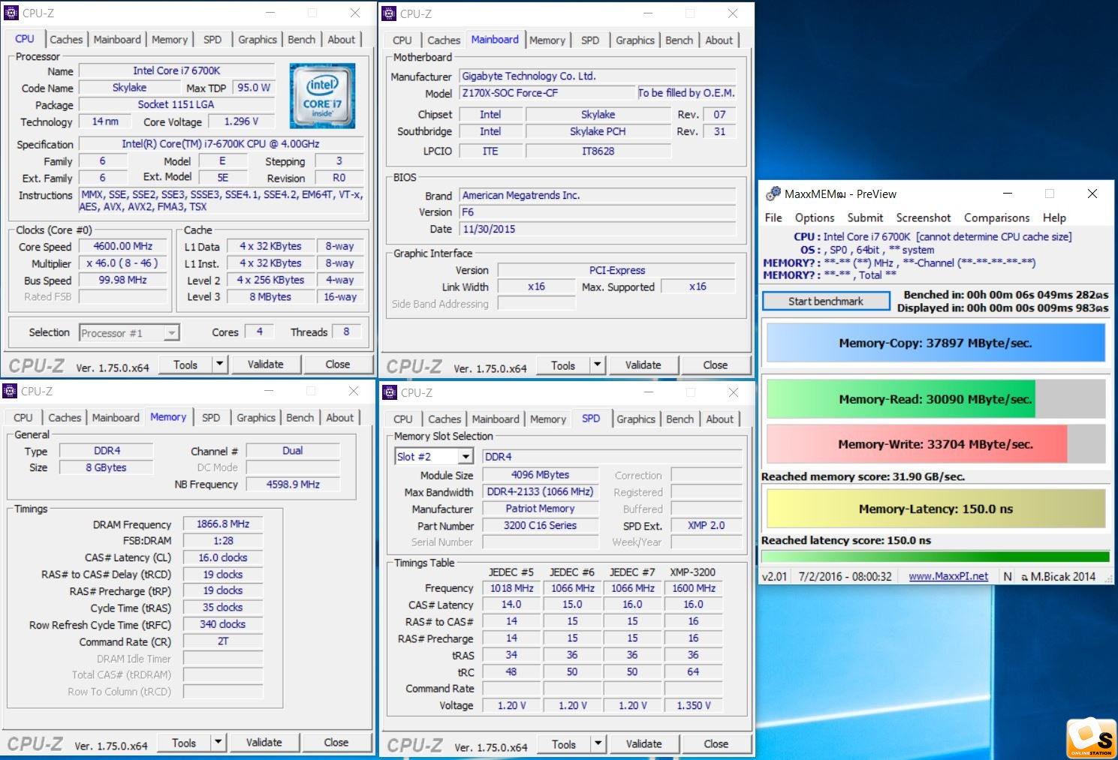1118x760 pixels.
Task: Open MaxxMEM Screenshot menu
Action: tap(924, 218)
